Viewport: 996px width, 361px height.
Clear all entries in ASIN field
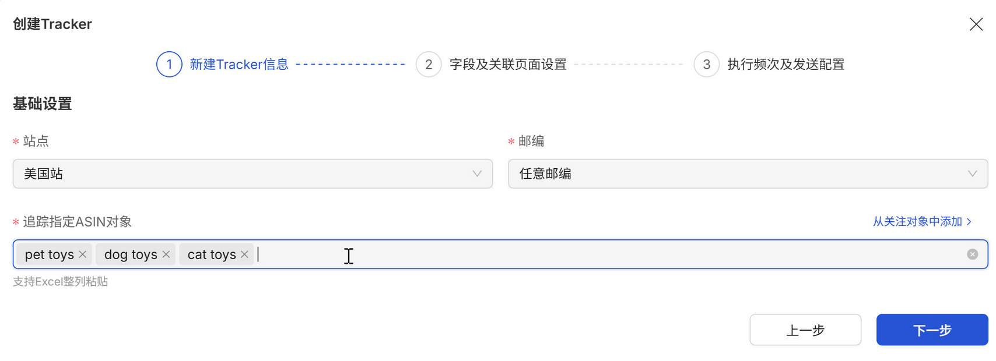(x=972, y=254)
